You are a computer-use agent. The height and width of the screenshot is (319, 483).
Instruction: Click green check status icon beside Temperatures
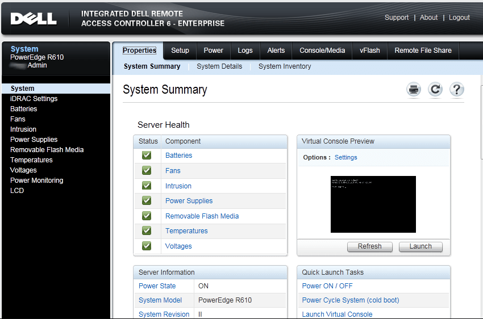[147, 230]
